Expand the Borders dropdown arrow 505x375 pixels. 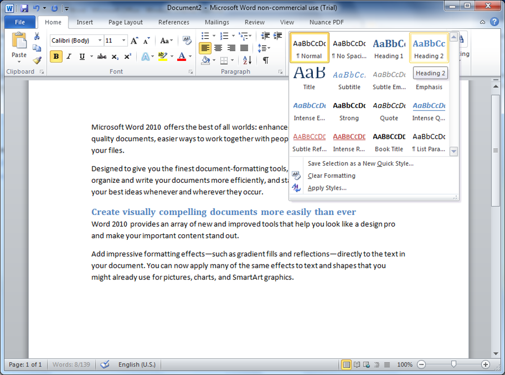(232, 60)
